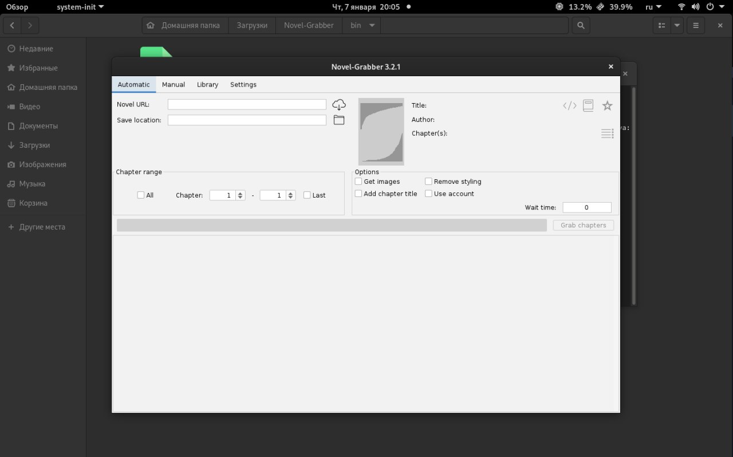
Task: Open the ru keyboard layout dropdown
Action: 653,7
